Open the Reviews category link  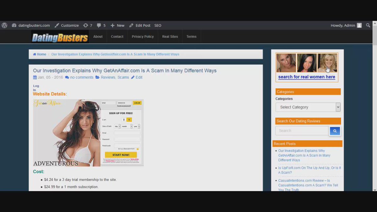pyautogui.click(x=108, y=77)
